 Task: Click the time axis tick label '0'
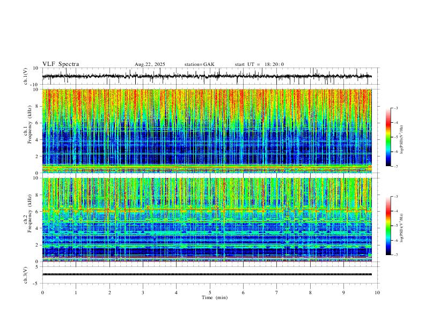42,293
